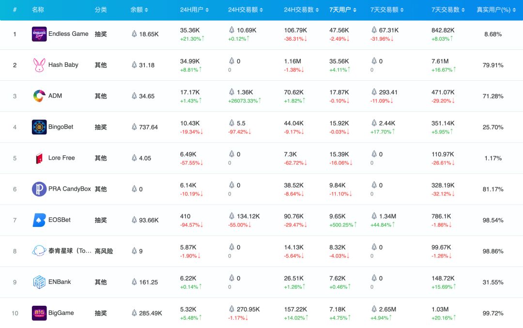Click EOS token icon beside balance 18.65K
523x328 pixels.
pyautogui.click(x=134, y=34)
